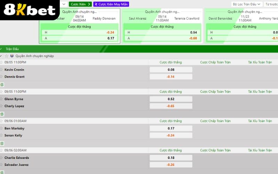The width and height of the screenshot is (278, 174).
Task: Star the Kevin Cronin match row
Action: click(1, 70)
